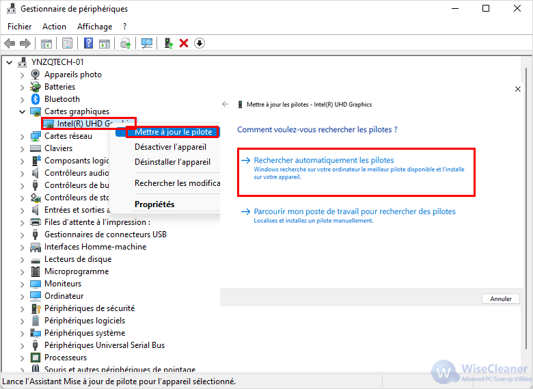
Task: Open the Properties toolbar icon
Action: pos(67,43)
